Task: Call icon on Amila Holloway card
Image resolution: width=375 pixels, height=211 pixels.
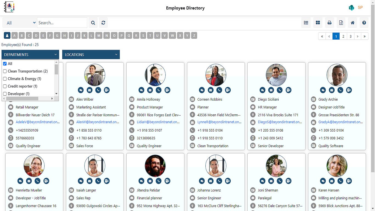Action: pos(159,90)
